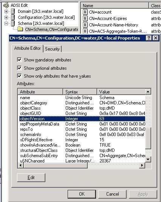This screenshot has width=161, height=202.
Task: Click Cancel in the Properties dialog
Action: (112, 194)
